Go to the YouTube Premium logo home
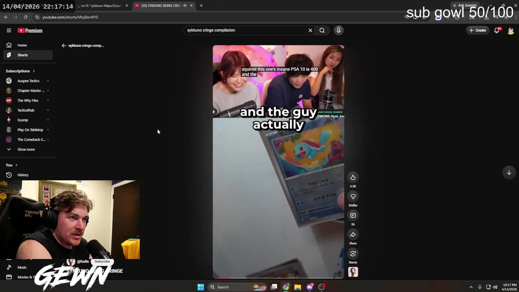The height and width of the screenshot is (292, 519). (30, 30)
